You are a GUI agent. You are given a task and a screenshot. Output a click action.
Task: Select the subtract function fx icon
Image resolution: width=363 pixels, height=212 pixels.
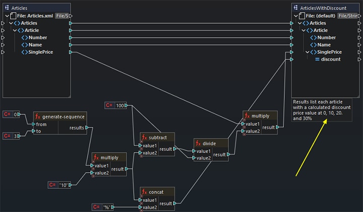point(145,137)
